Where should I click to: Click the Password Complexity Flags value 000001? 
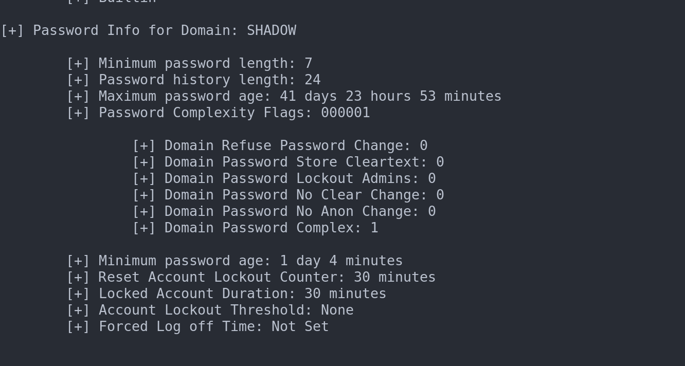click(345, 113)
